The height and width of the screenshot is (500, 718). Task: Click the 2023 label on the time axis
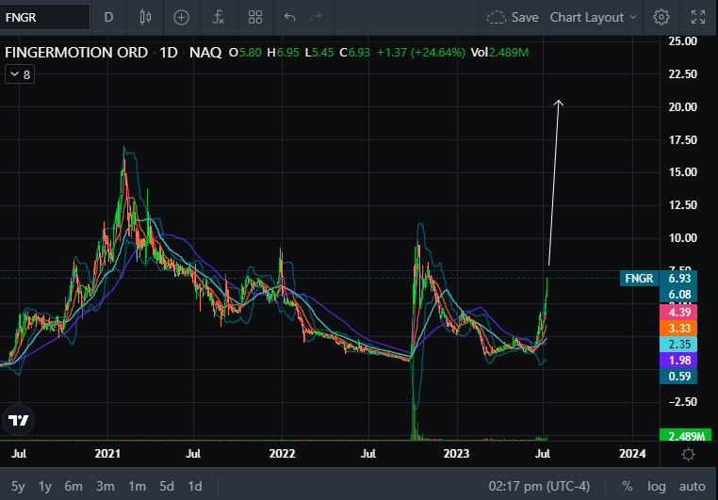click(456, 454)
